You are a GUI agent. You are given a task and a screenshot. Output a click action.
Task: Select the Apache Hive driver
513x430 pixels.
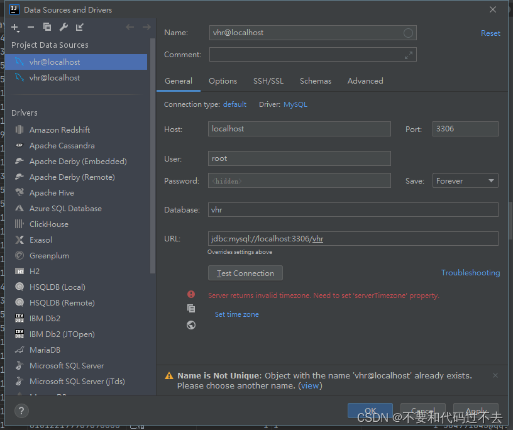pos(52,192)
